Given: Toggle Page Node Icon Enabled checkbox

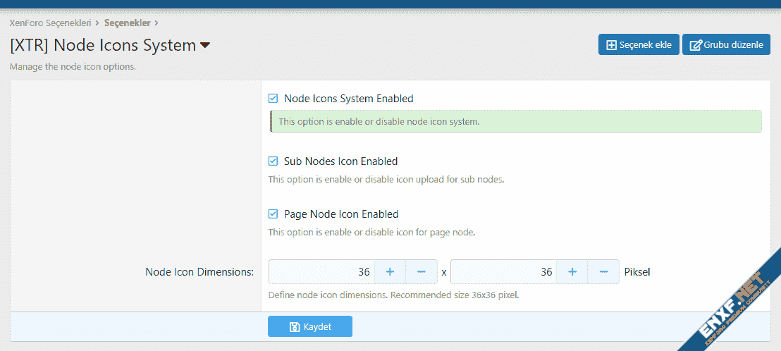Looking at the screenshot, I should pos(273,214).
